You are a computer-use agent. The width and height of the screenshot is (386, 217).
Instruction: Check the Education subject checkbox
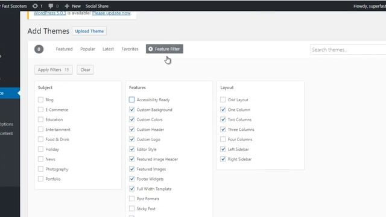point(40,119)
